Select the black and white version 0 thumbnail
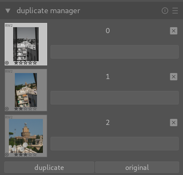Viewport: 183px width, 175px height. coord(26,44)
